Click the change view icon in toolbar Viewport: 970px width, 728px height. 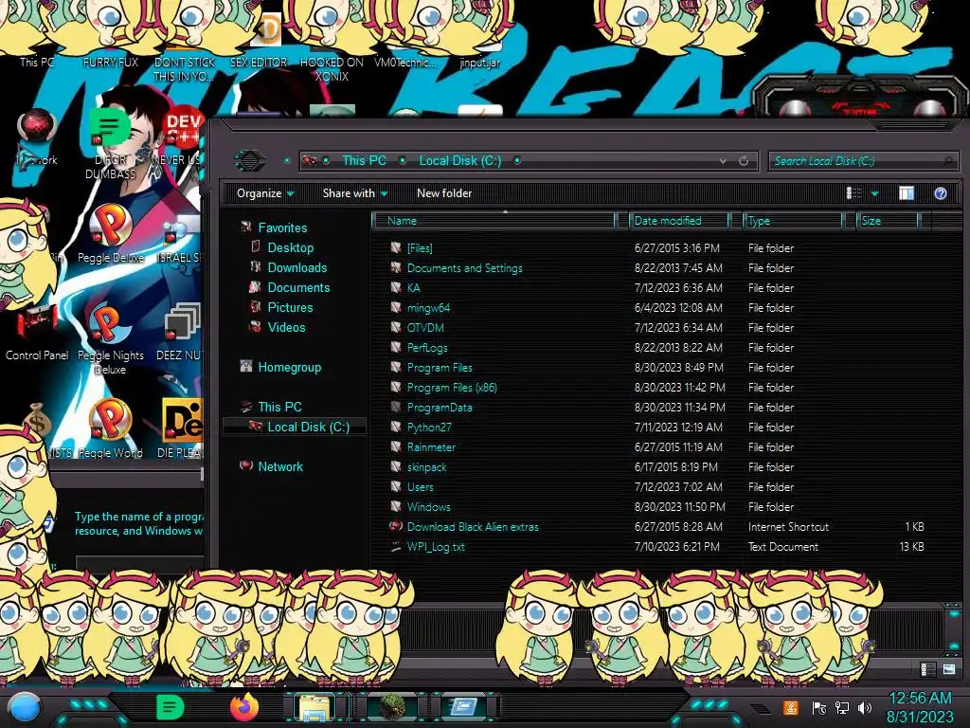click(x=853, y=193)
